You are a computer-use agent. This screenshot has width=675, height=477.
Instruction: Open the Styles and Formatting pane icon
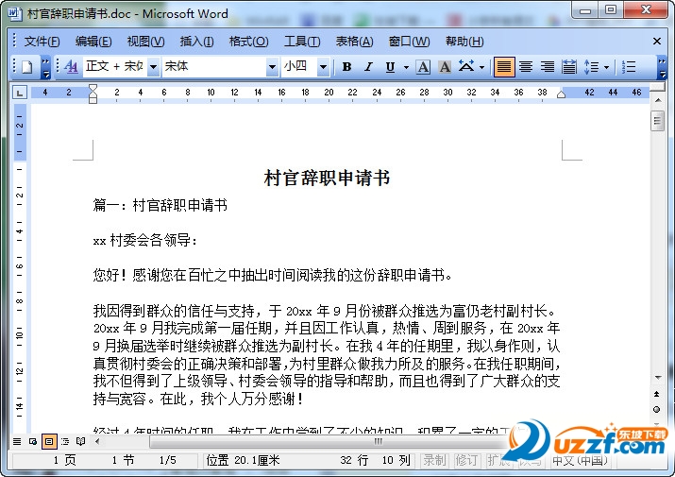click(72, 67)
